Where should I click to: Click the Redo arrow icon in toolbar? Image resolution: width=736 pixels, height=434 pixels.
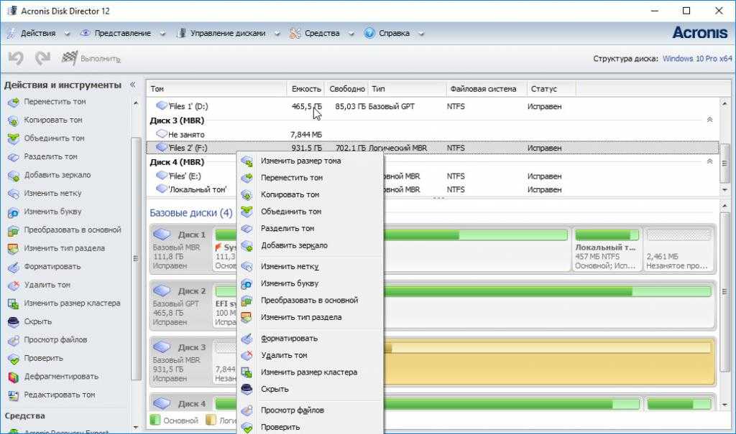[42, 59]
